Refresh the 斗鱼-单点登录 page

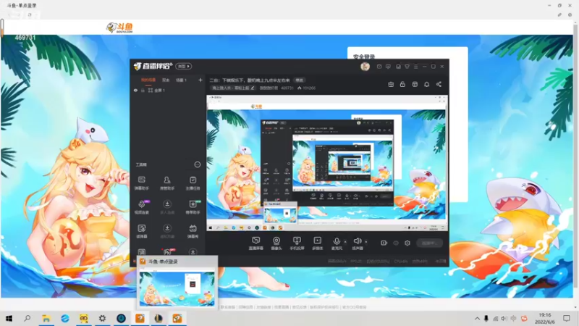(x=30, y=14)
